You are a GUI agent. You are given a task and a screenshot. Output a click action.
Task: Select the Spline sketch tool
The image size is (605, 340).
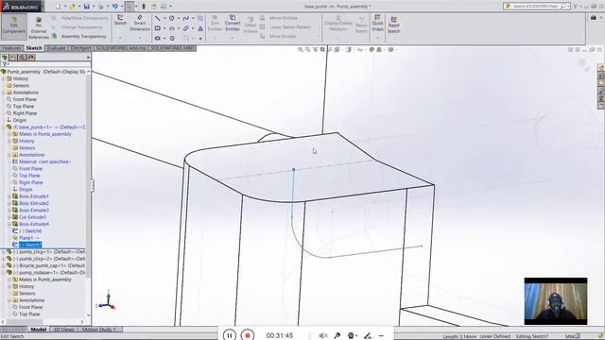pyautogui.click(x=186, y=18)
